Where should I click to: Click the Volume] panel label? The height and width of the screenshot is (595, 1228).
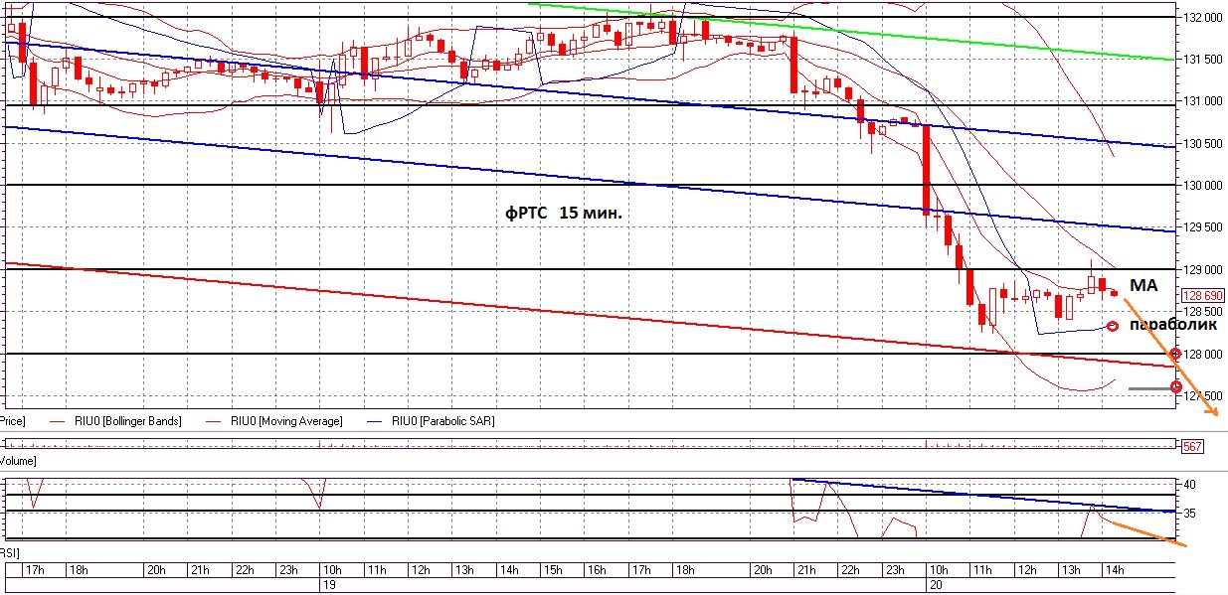tap(18, 462)
